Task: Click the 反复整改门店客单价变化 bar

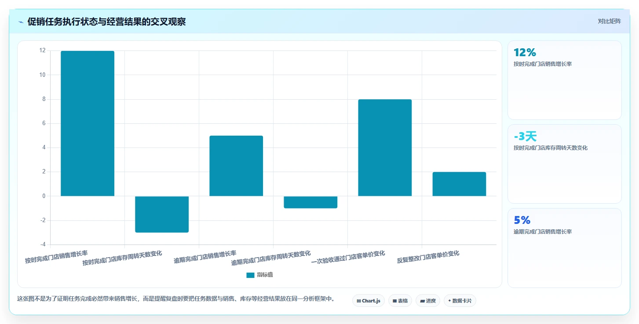Action: tap(459, 184)
